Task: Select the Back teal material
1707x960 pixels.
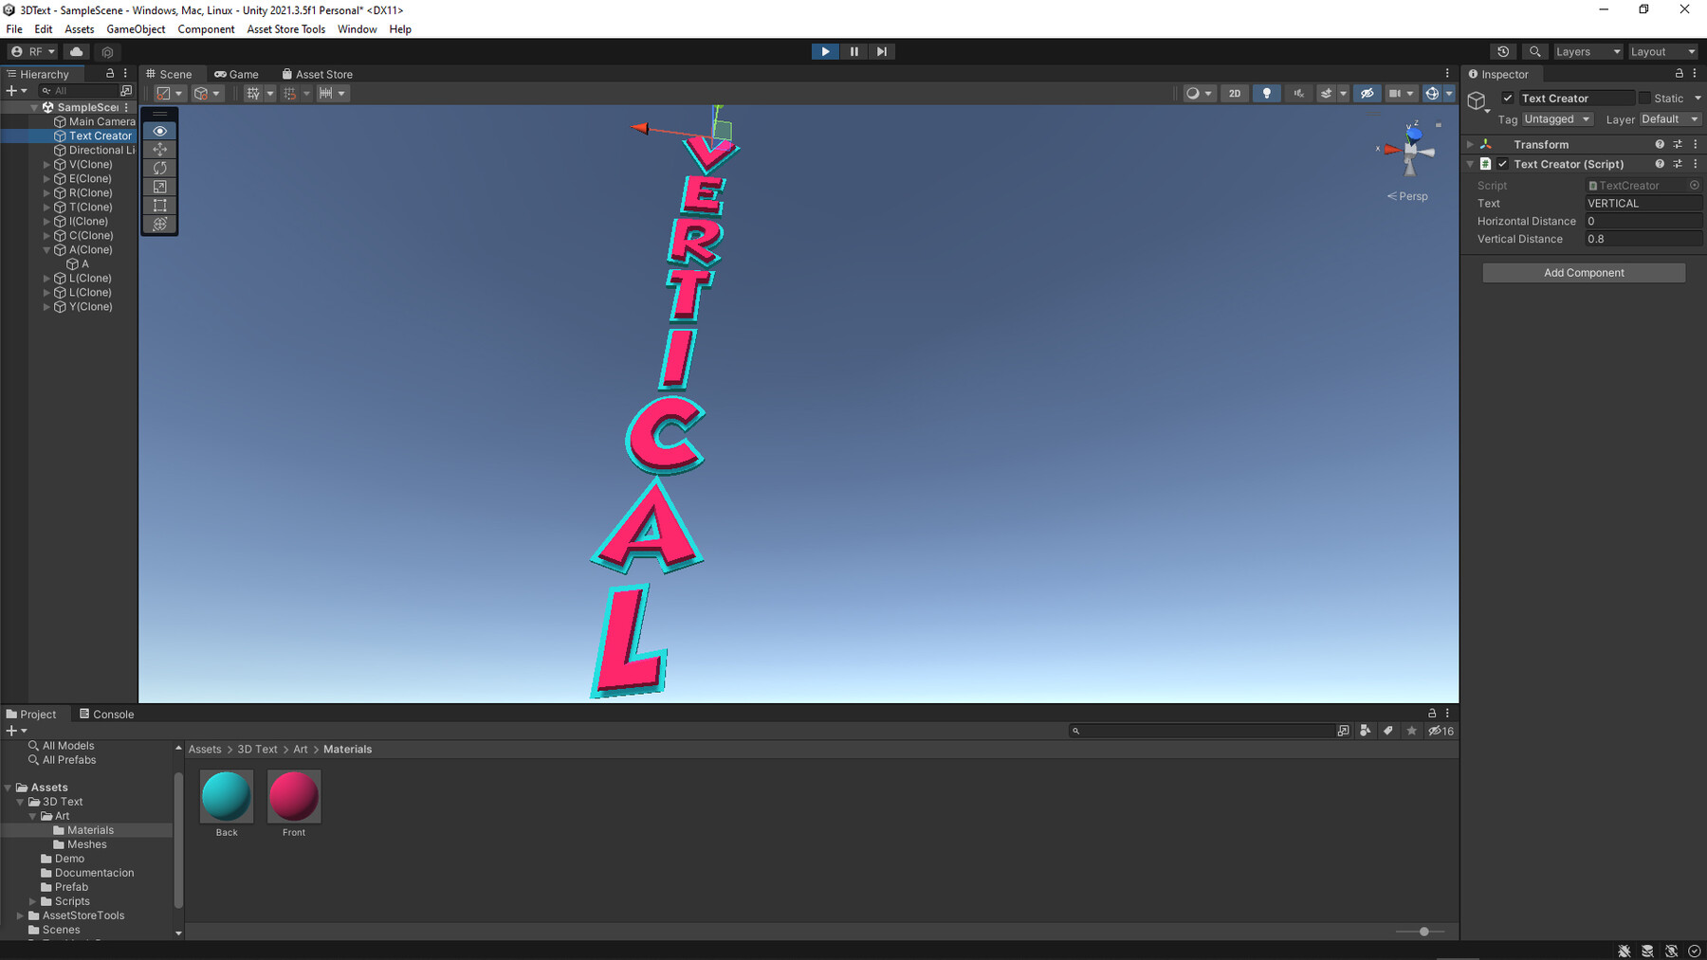Action: [x=227, y=804]
